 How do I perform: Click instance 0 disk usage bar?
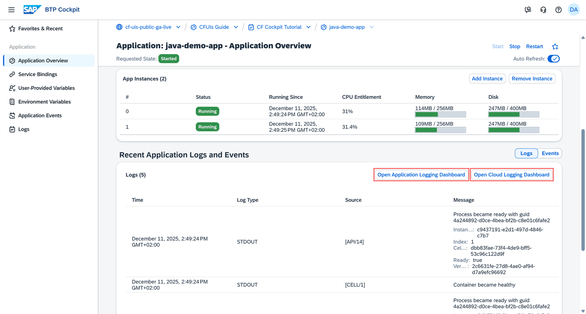coord(514,115)
